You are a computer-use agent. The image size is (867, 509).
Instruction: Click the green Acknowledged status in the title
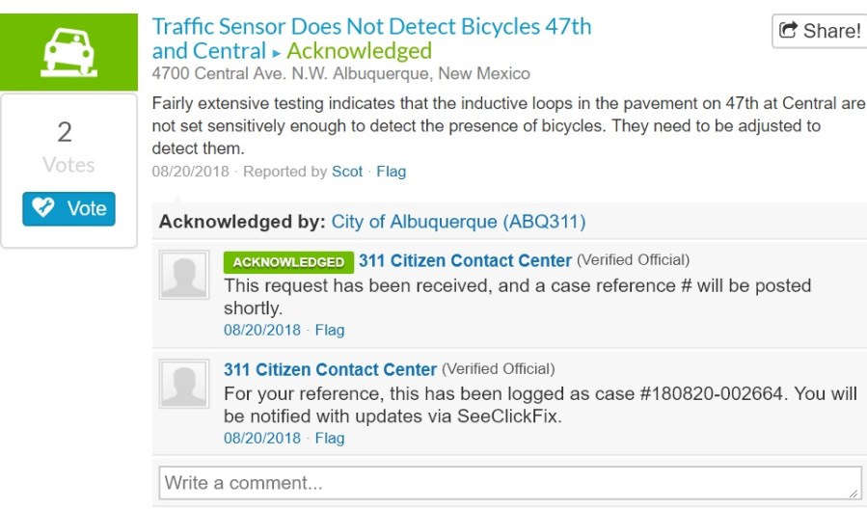tap(359, 51)
